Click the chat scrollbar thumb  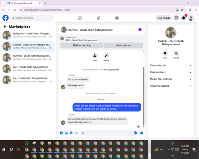pos(143,96)
